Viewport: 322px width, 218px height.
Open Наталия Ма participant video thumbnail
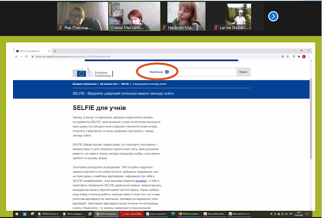tap(186, 16)
